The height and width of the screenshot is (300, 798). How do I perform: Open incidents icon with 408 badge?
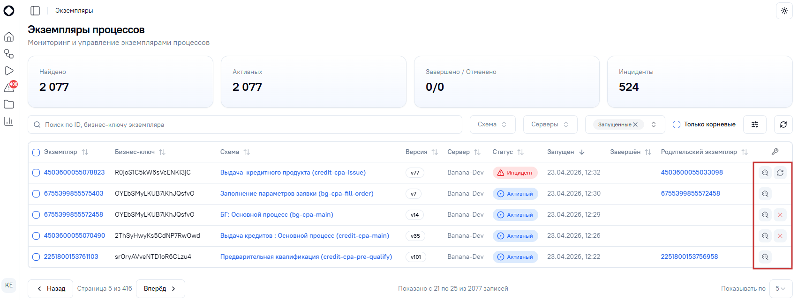click(x=10, y=87)
